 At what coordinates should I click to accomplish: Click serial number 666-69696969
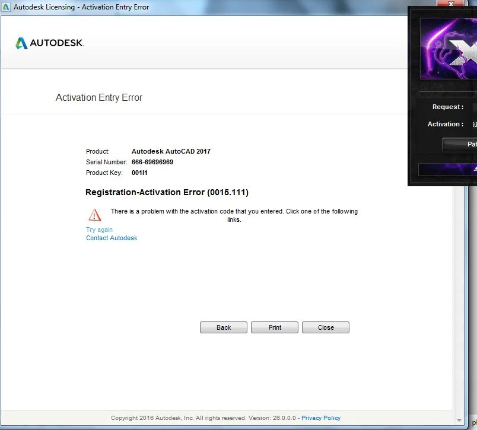pos(152,162)
